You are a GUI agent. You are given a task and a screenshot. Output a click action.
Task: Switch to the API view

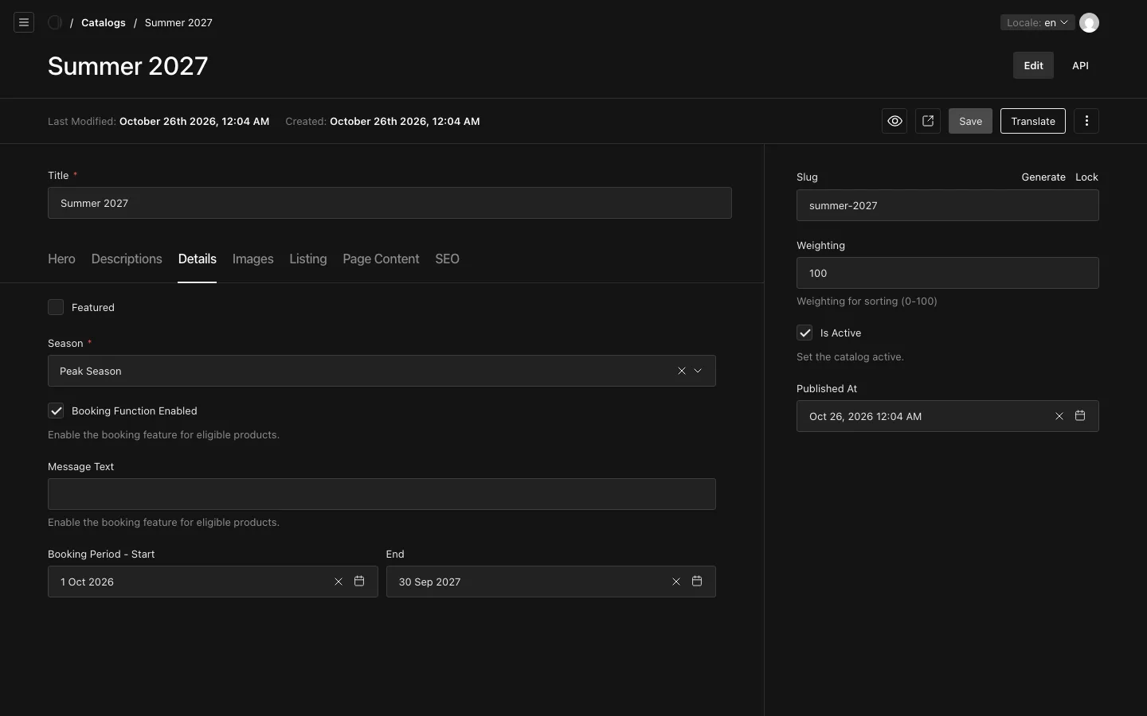tap(1080, 65)
